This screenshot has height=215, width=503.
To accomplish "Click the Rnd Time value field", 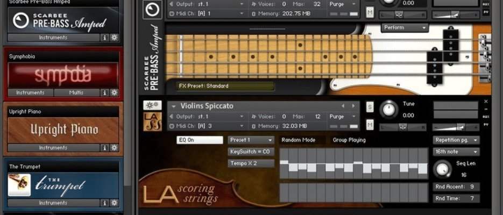I will 456,199.
